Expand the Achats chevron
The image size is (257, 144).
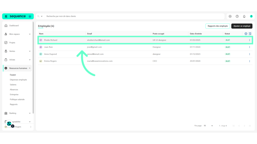30,60
